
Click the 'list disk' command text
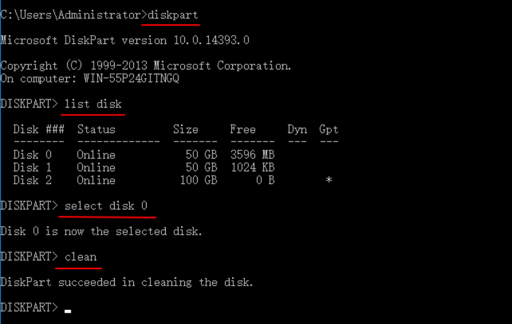pos(93,104)
